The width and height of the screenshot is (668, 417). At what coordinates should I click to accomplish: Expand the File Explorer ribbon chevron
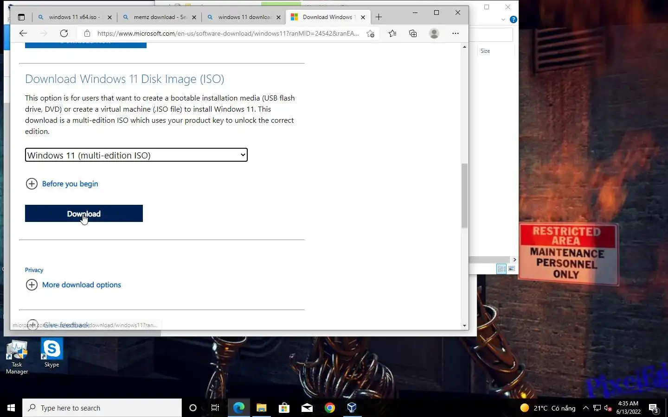pyautogui.click(x=503, y=19)
